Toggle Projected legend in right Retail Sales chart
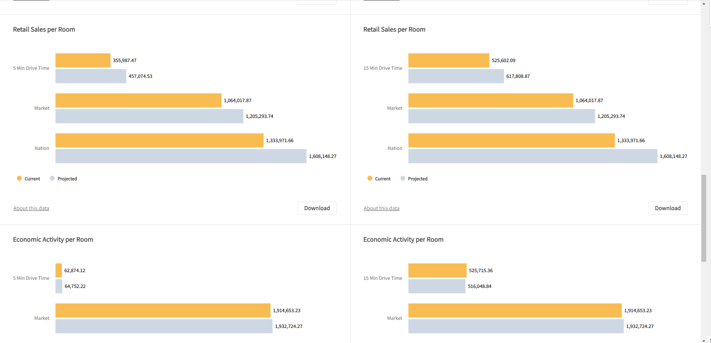 point(414,178)
